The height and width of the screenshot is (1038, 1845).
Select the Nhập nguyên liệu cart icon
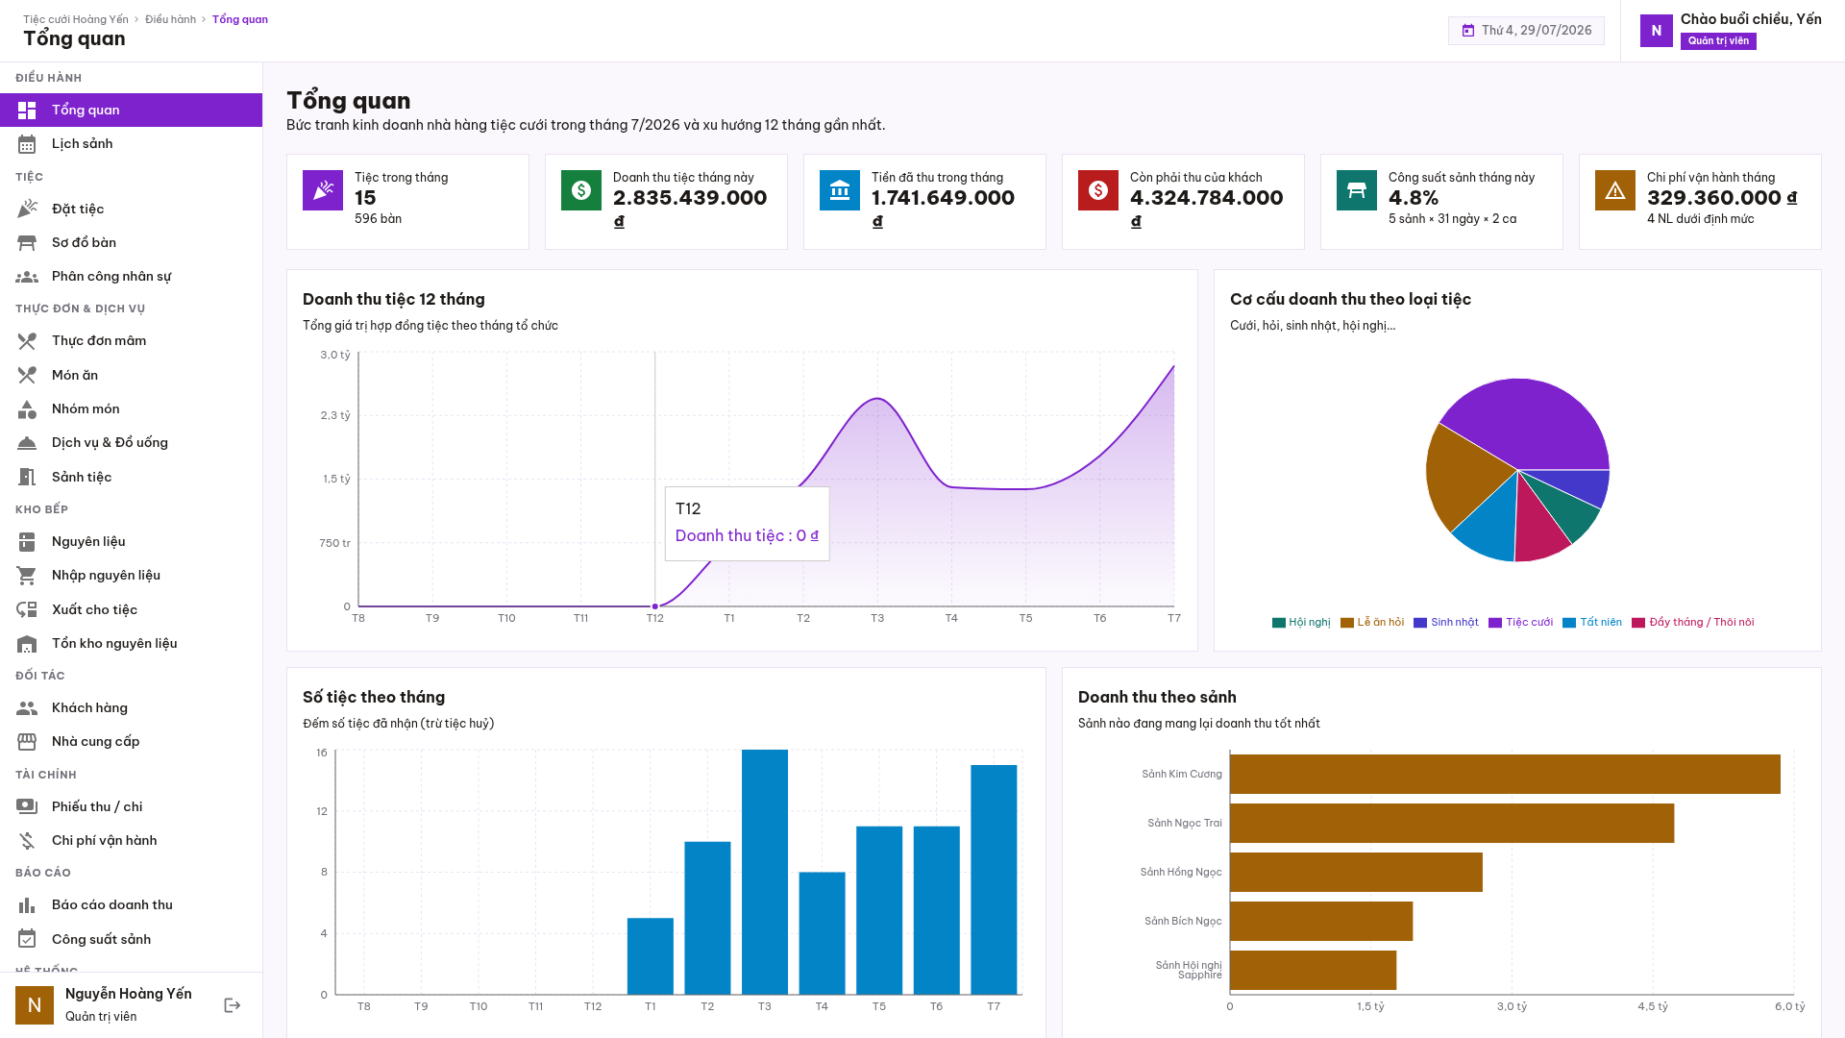coord(27,576)
